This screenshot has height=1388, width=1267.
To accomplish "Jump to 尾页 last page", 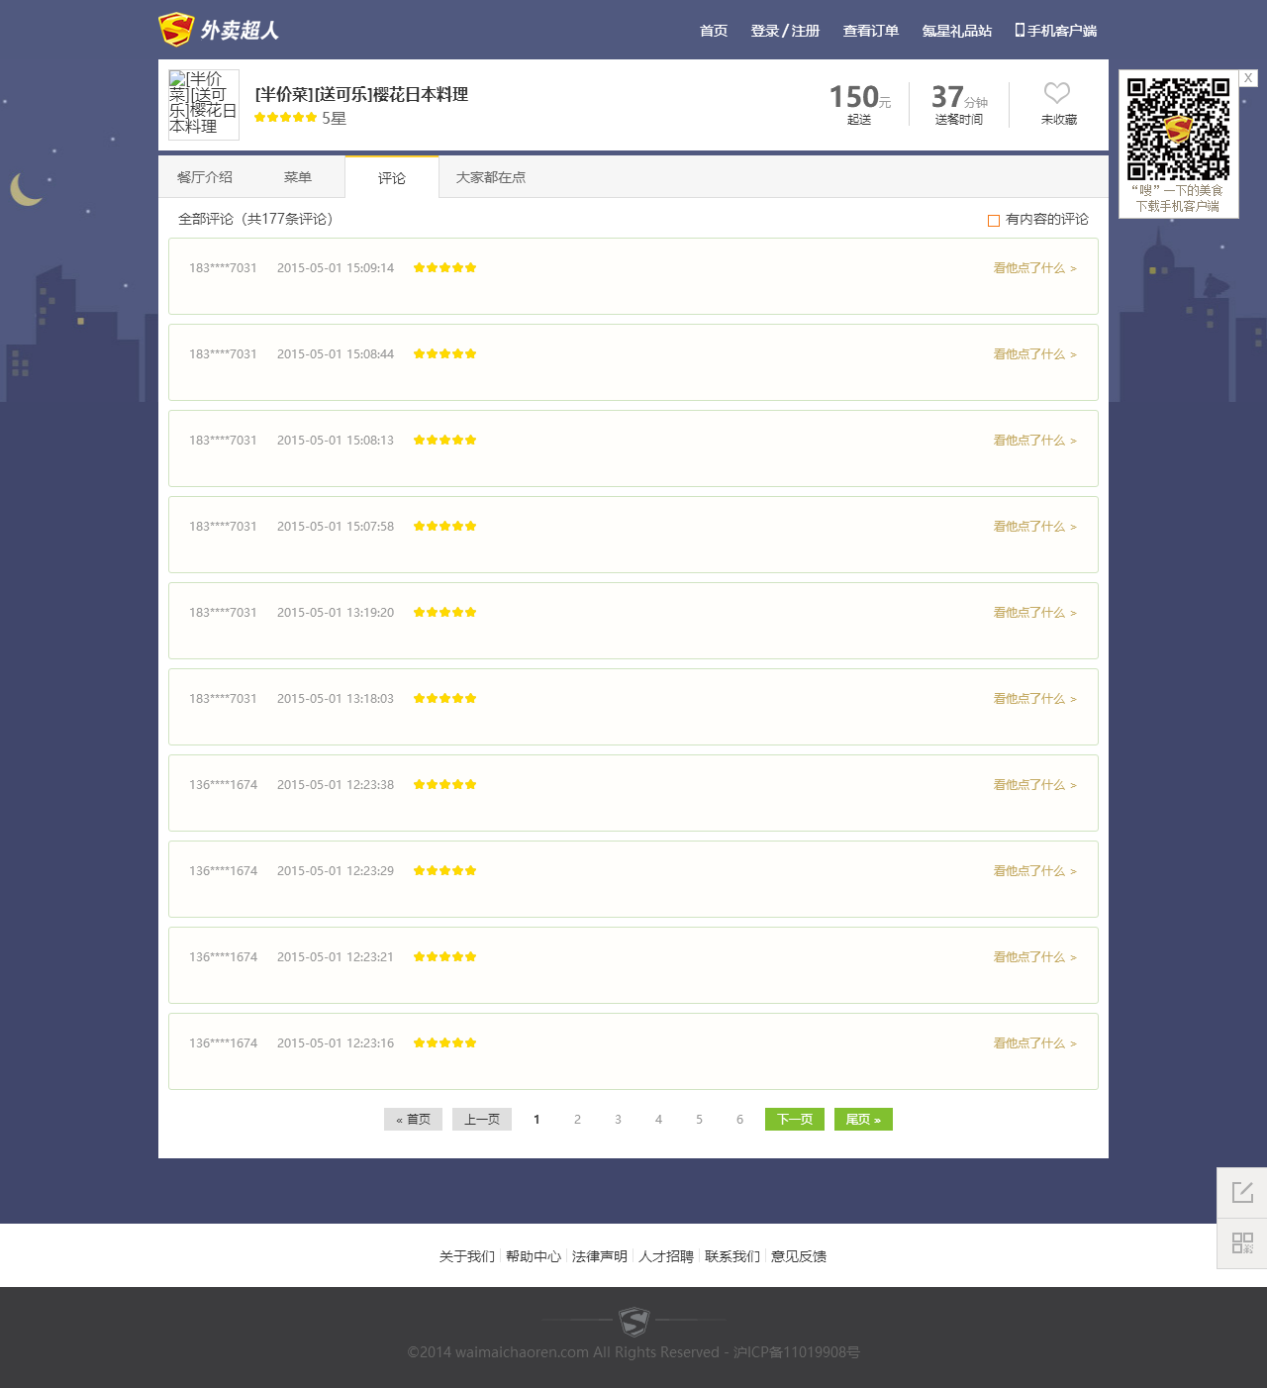I will [x=863, y=1119].
